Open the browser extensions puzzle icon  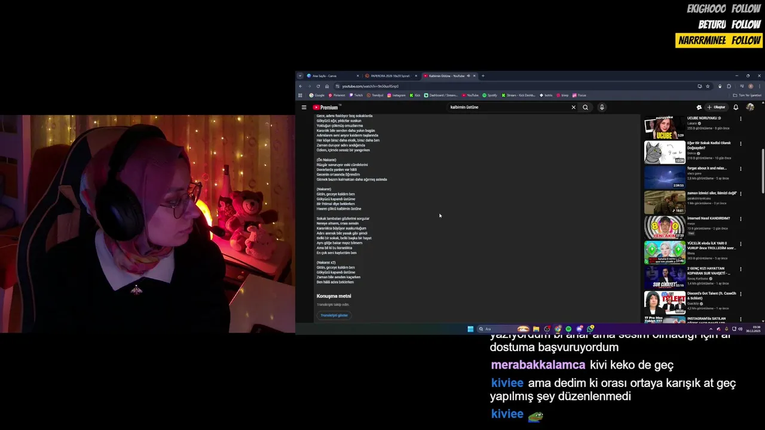coord(729,86)
